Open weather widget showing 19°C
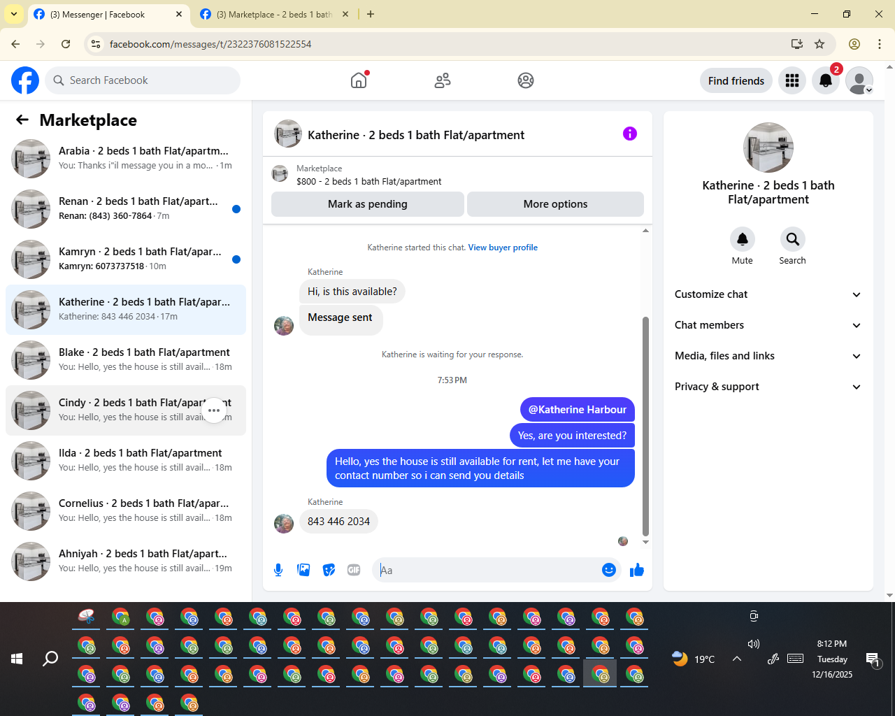The image size is (895, 716). pos(693,659)
